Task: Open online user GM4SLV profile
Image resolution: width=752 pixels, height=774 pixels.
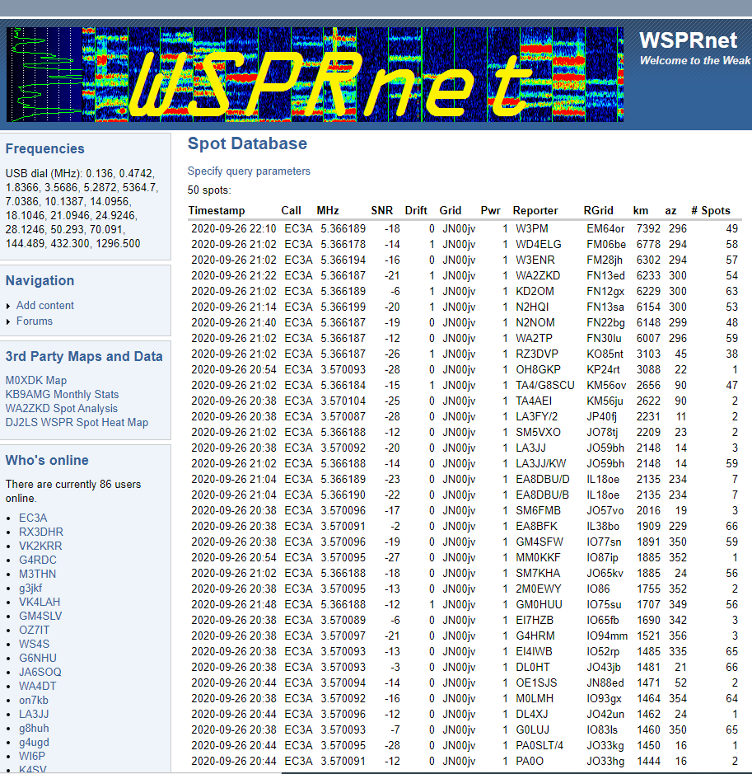Action: tap(40, 616)
